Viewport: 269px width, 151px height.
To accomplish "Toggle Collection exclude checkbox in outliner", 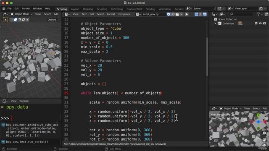I will [256, 23].
